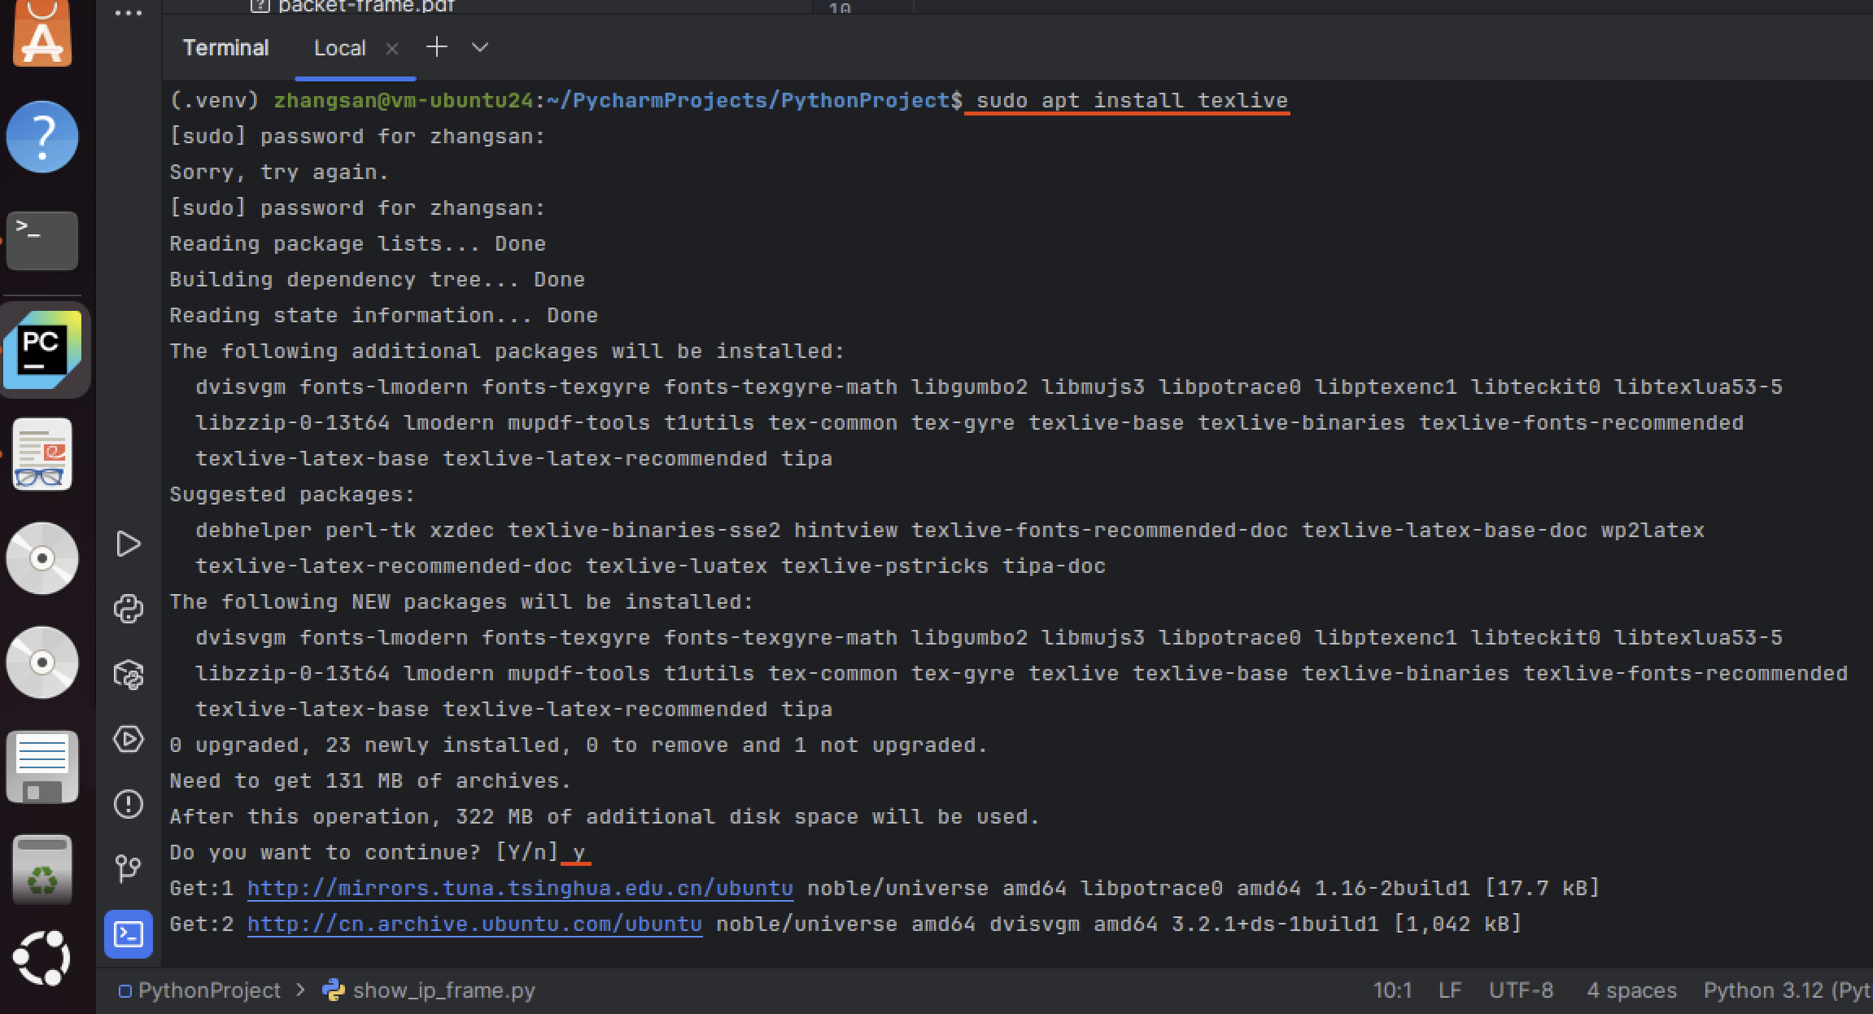The width and height of the screenshot is (1873, 1014).
Task: Click the three-dots more tool windows icon
Action: pyautogui.click(x=129, y=14)
